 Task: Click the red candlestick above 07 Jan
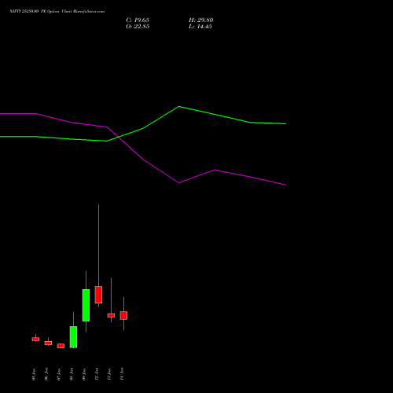click(61, 346)
